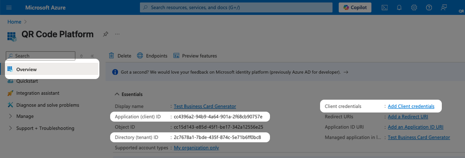Click Add Client credentials link

tap(411, 106)
